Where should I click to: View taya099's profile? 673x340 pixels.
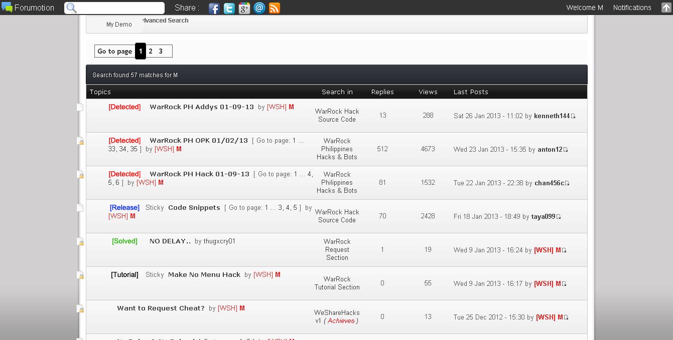[544, 217]
